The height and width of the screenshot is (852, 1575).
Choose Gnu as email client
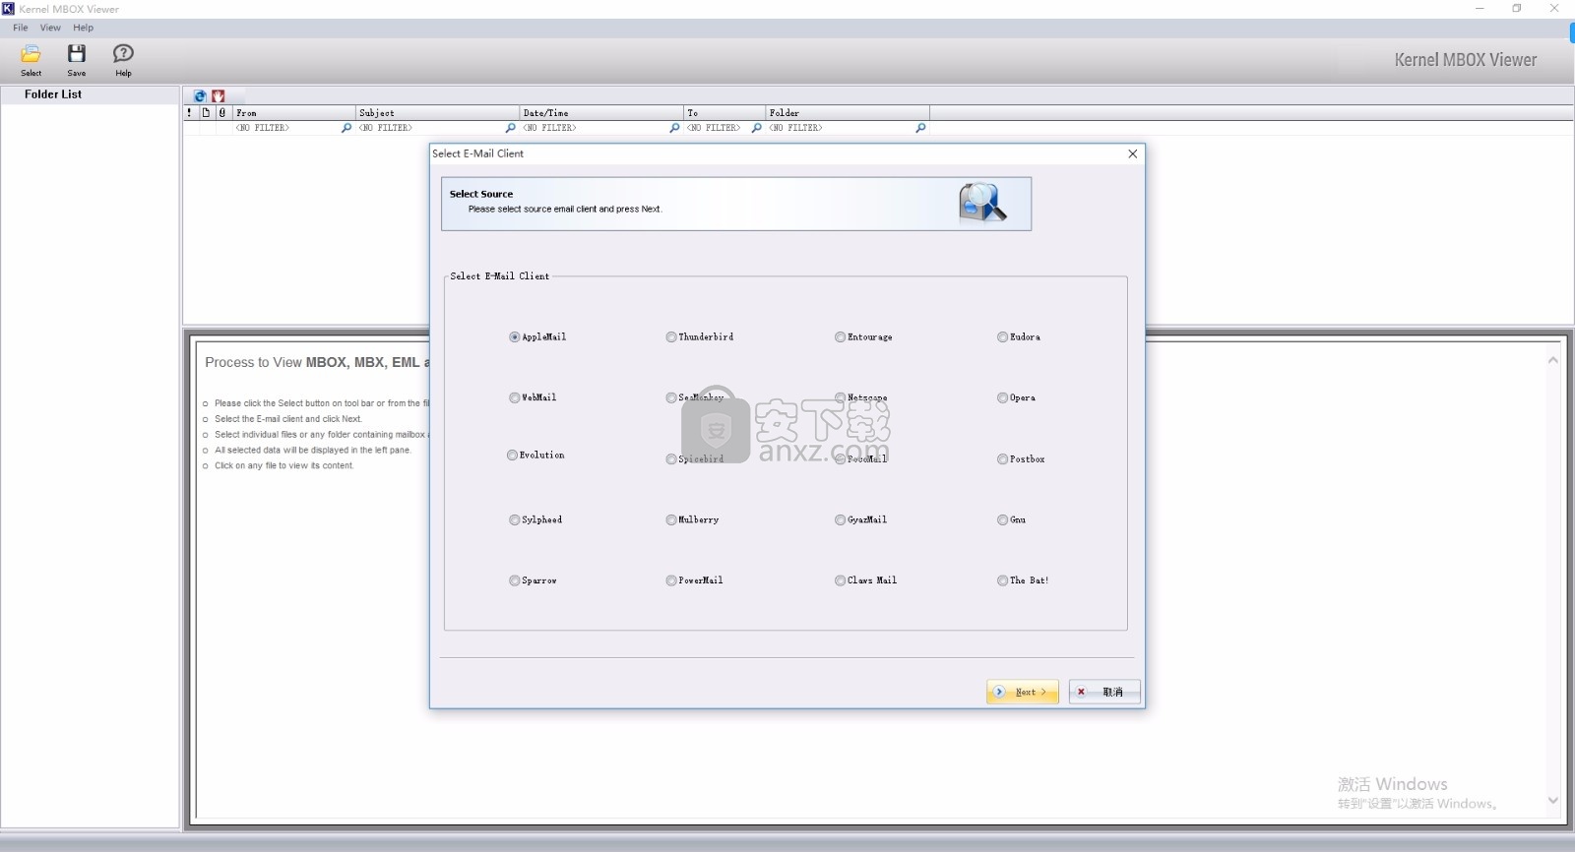1011,520
